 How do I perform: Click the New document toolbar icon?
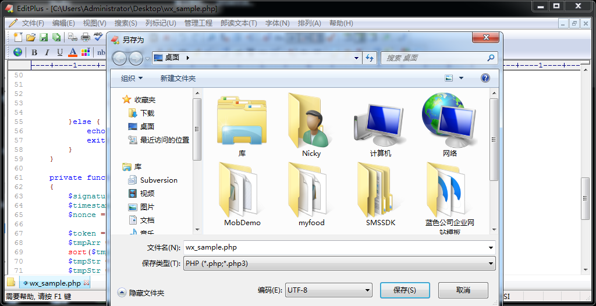18,37
